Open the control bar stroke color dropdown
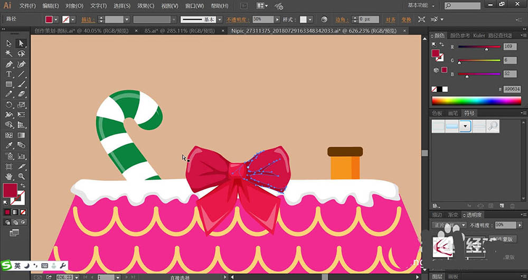528x280 pixels. point(73,20)
